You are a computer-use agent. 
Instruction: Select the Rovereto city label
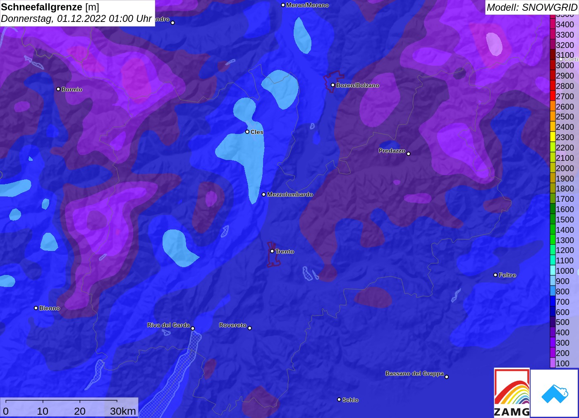coord(233,325)
